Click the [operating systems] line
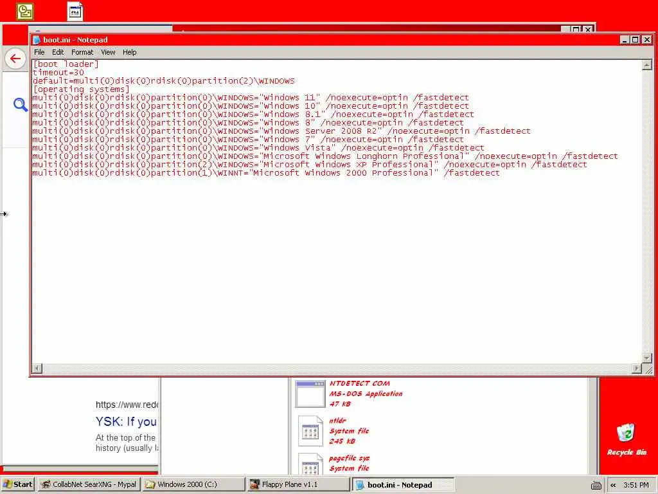 (x=81, y=89)
